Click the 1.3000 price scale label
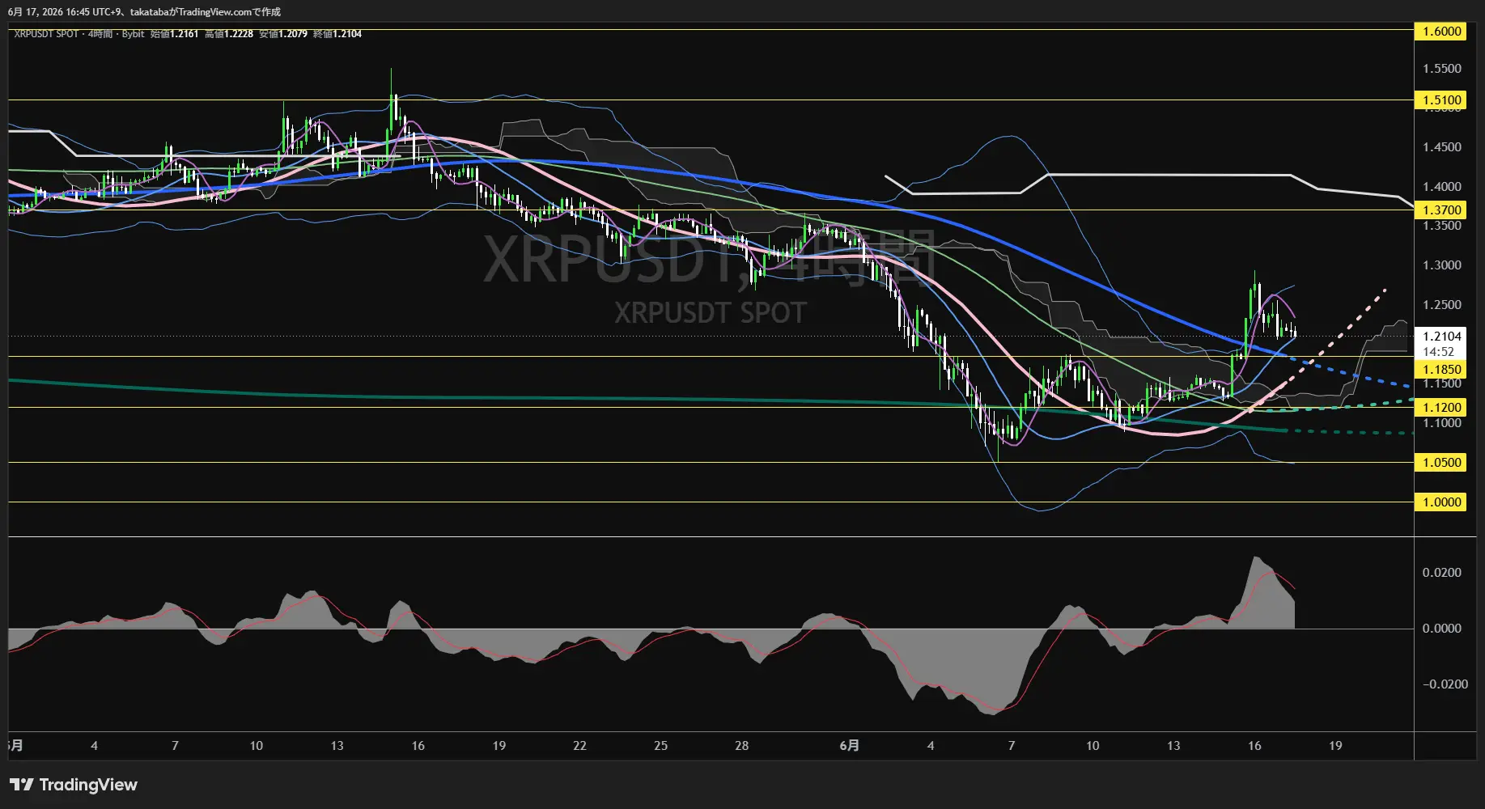Viewport: 1485px width, 809px height. [1442, 265]
